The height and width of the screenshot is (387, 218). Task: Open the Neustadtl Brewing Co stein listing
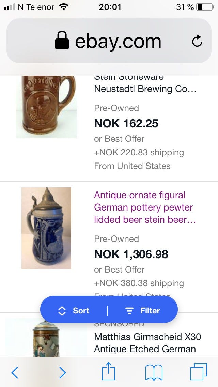point(145,89)
